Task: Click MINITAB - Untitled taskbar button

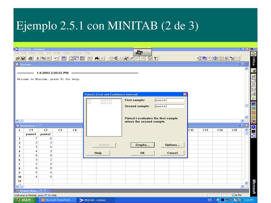Action: (x=96, y=200)
